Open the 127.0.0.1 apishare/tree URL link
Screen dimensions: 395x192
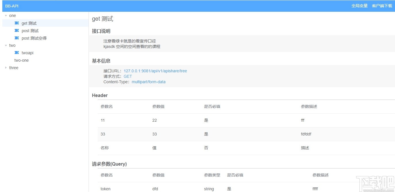pos(155,71)
